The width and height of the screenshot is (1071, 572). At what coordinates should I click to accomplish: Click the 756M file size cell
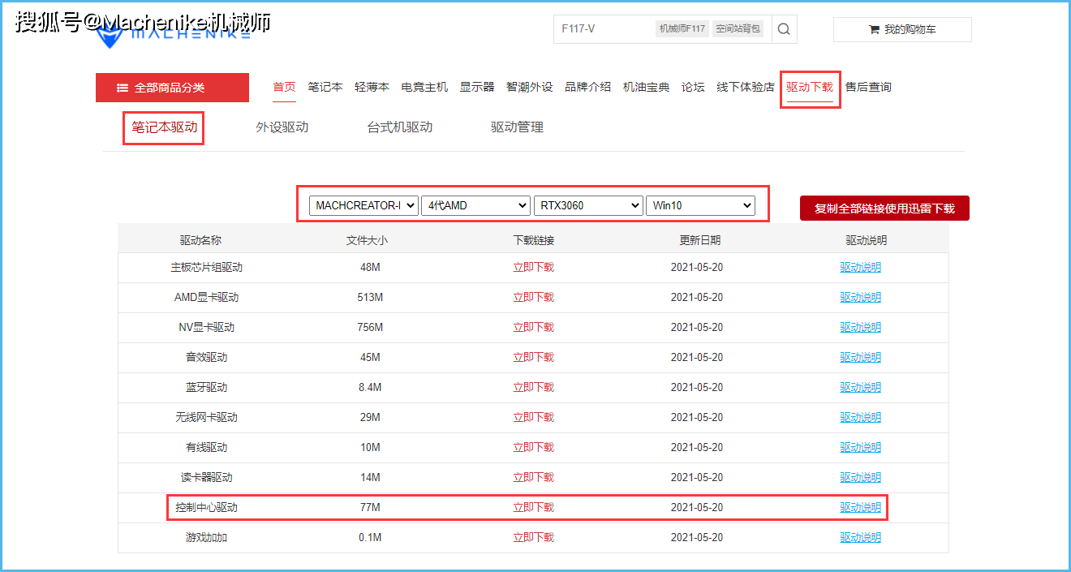pos(370,327)
